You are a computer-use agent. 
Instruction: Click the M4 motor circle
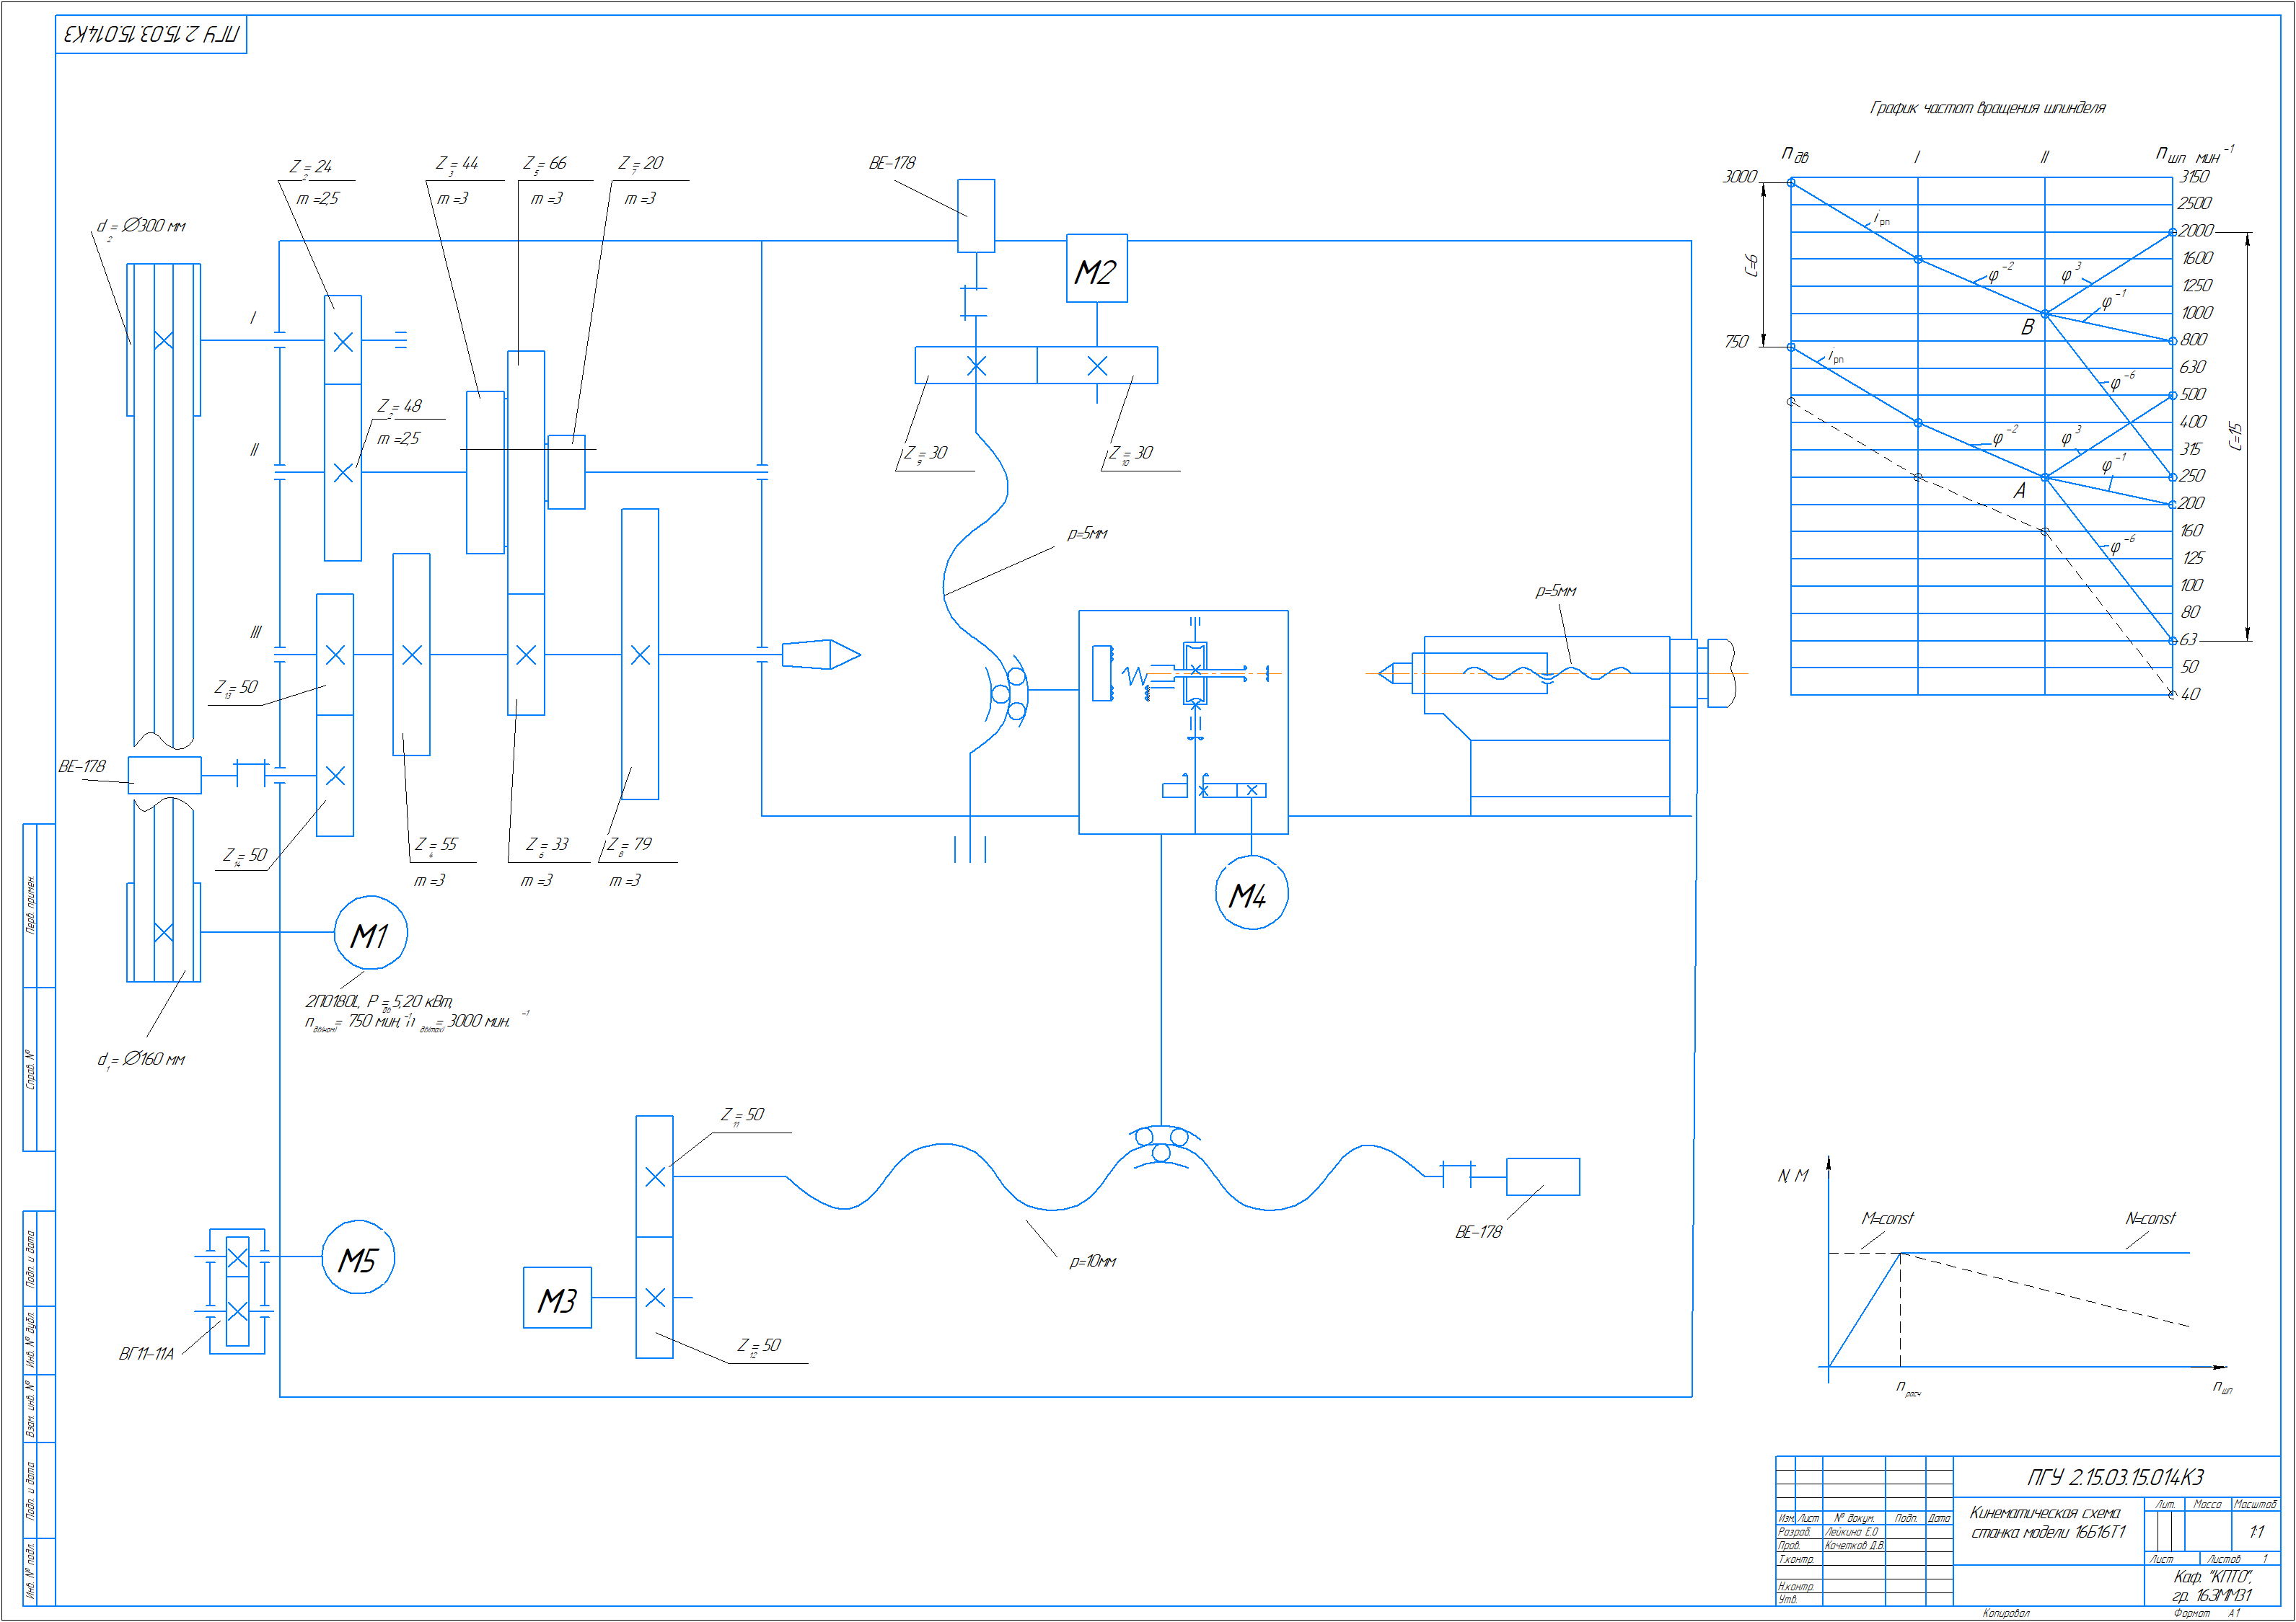pos(1251,892)
